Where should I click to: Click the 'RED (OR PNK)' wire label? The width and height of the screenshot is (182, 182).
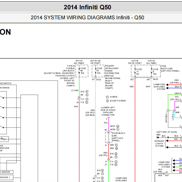point(174,81)
